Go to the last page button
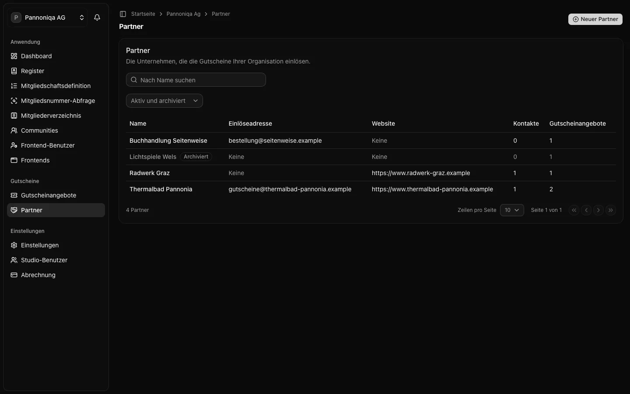 point(611,210)
